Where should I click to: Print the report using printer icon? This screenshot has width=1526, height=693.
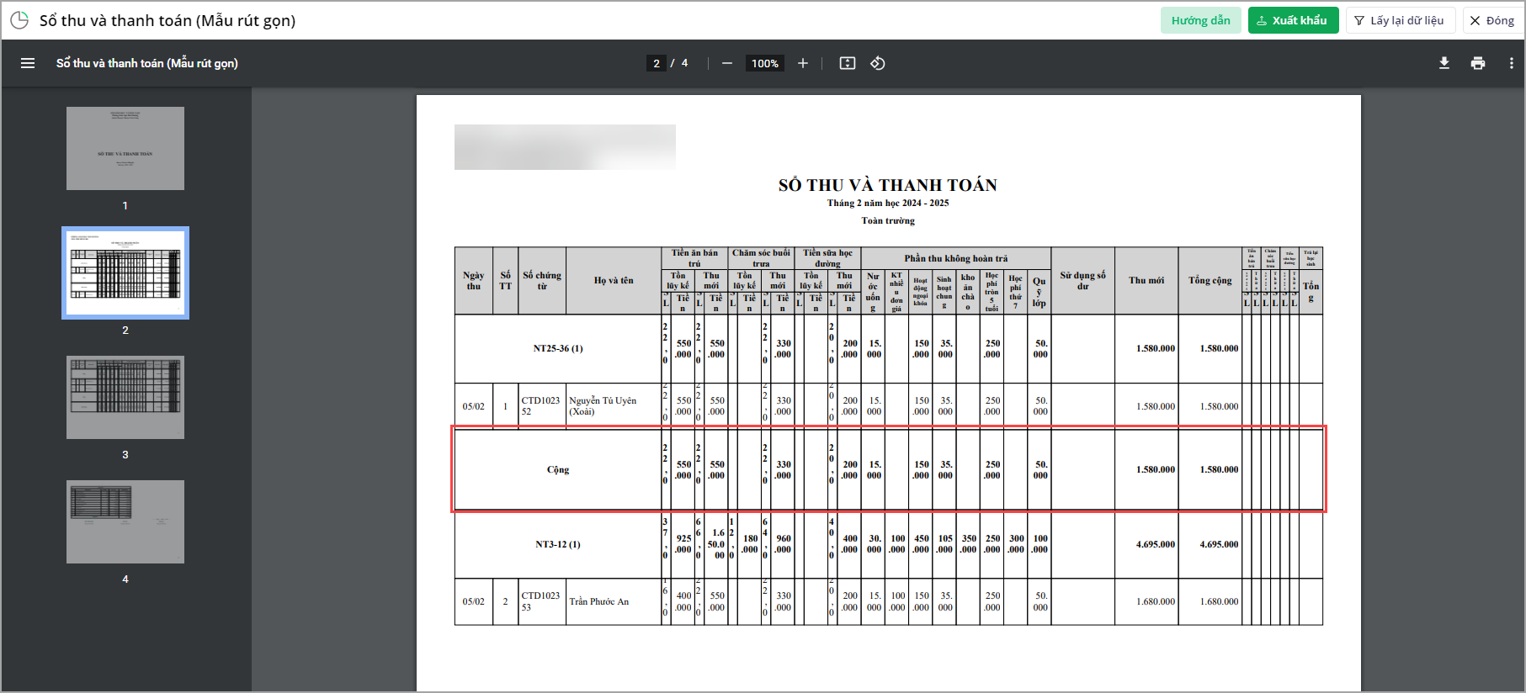coord(1478,63)
